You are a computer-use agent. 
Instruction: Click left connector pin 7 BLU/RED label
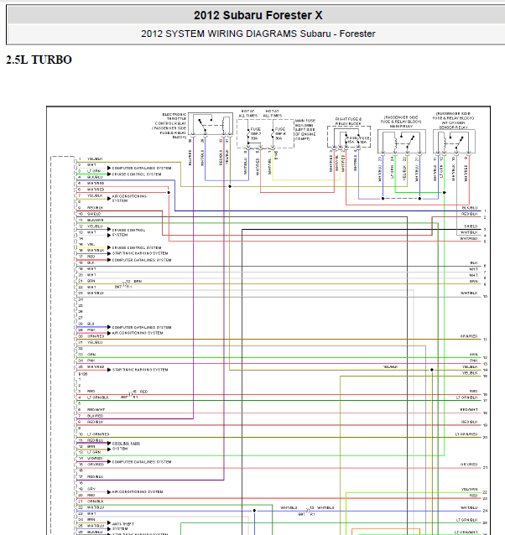pos(95,416)
